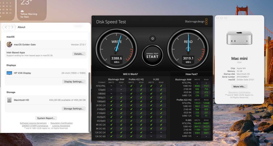Screen dimensions: 273x146
Task: Click the Macintosh HD drive icon
Action: [x=9, y=100]
